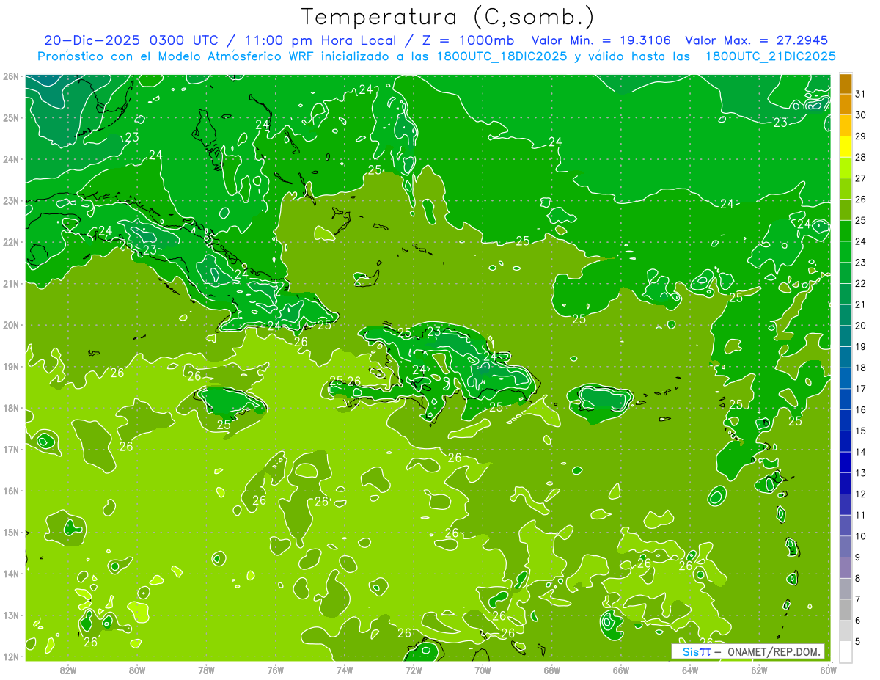Click the "64W" longitude axis label
Image resolution: width=880 pixels, height=680 pixels.
tap(690, 670)
